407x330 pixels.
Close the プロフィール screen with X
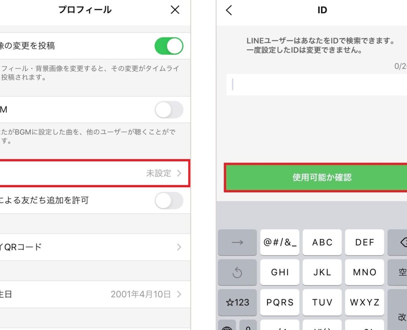[175, 10]
